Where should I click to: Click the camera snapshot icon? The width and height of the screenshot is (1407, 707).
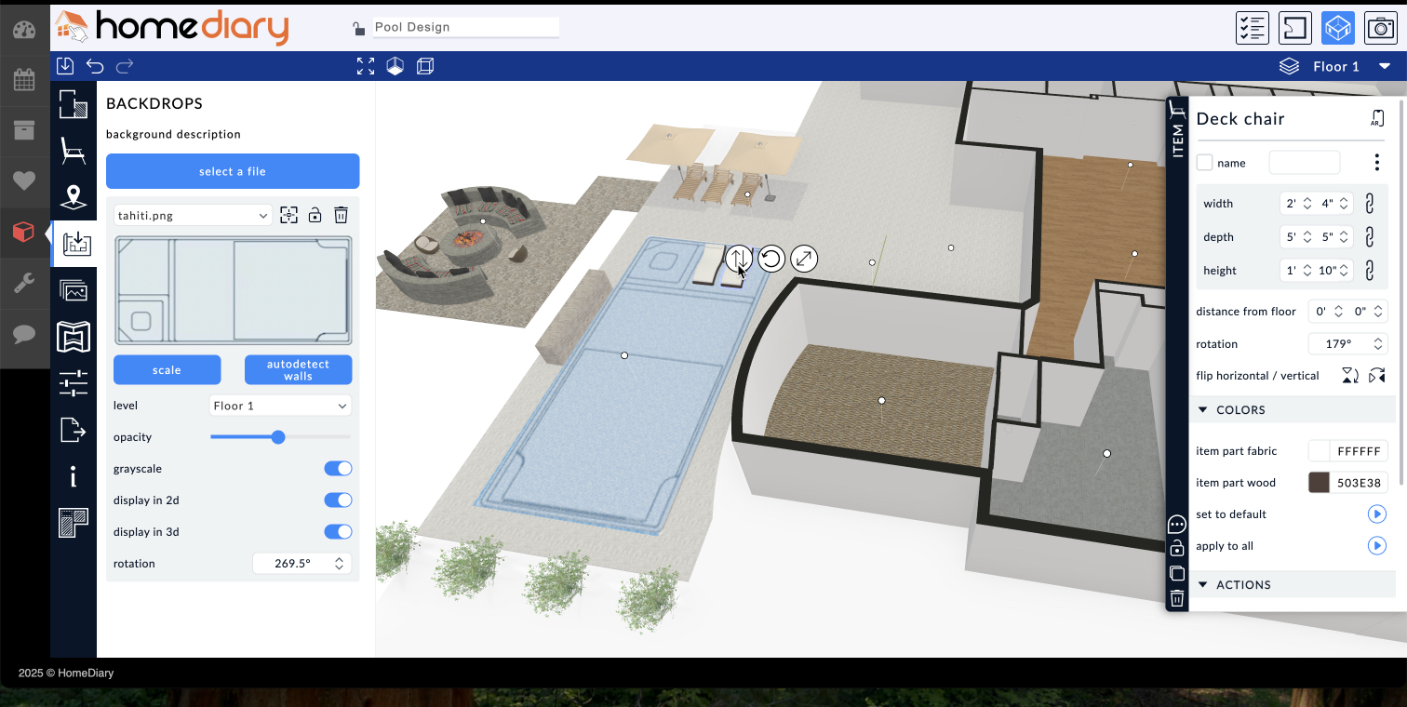click(1380, 28)
